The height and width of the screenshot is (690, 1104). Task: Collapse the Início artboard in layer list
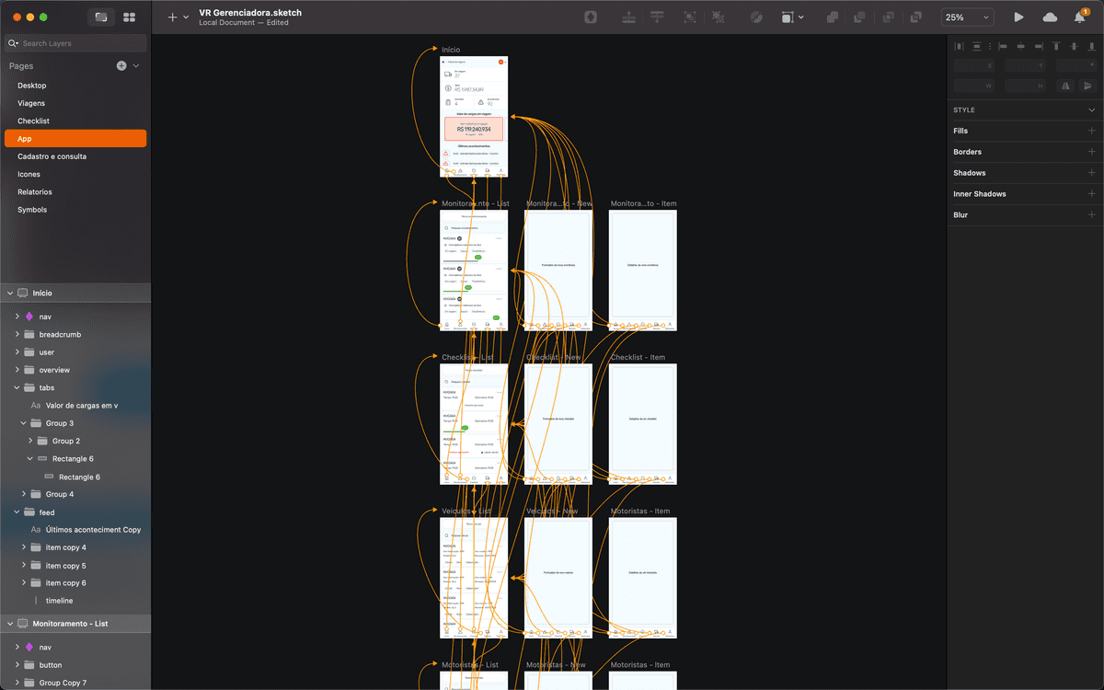click(x=10, y=293)
